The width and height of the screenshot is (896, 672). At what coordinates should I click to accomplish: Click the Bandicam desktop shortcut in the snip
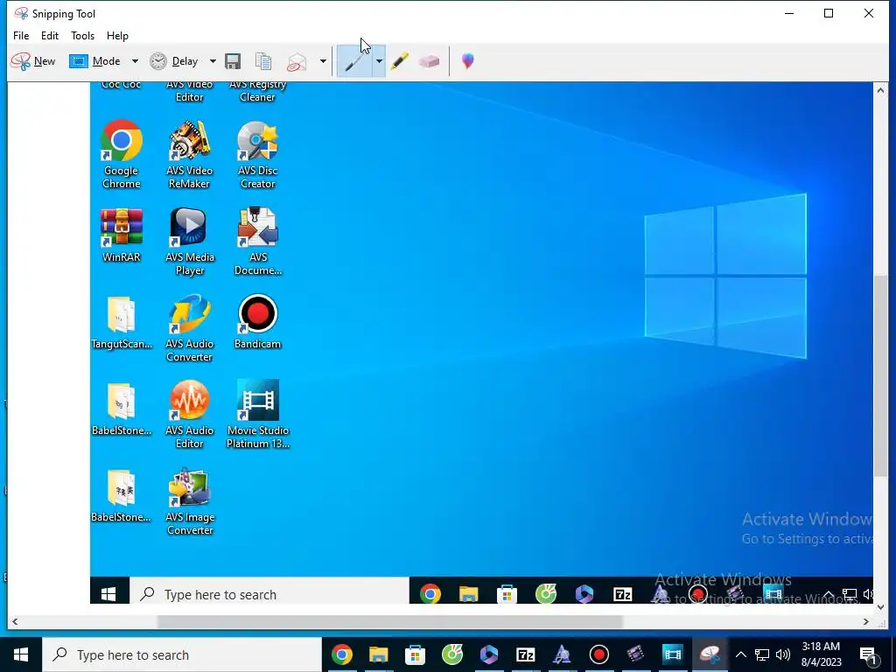258,322
